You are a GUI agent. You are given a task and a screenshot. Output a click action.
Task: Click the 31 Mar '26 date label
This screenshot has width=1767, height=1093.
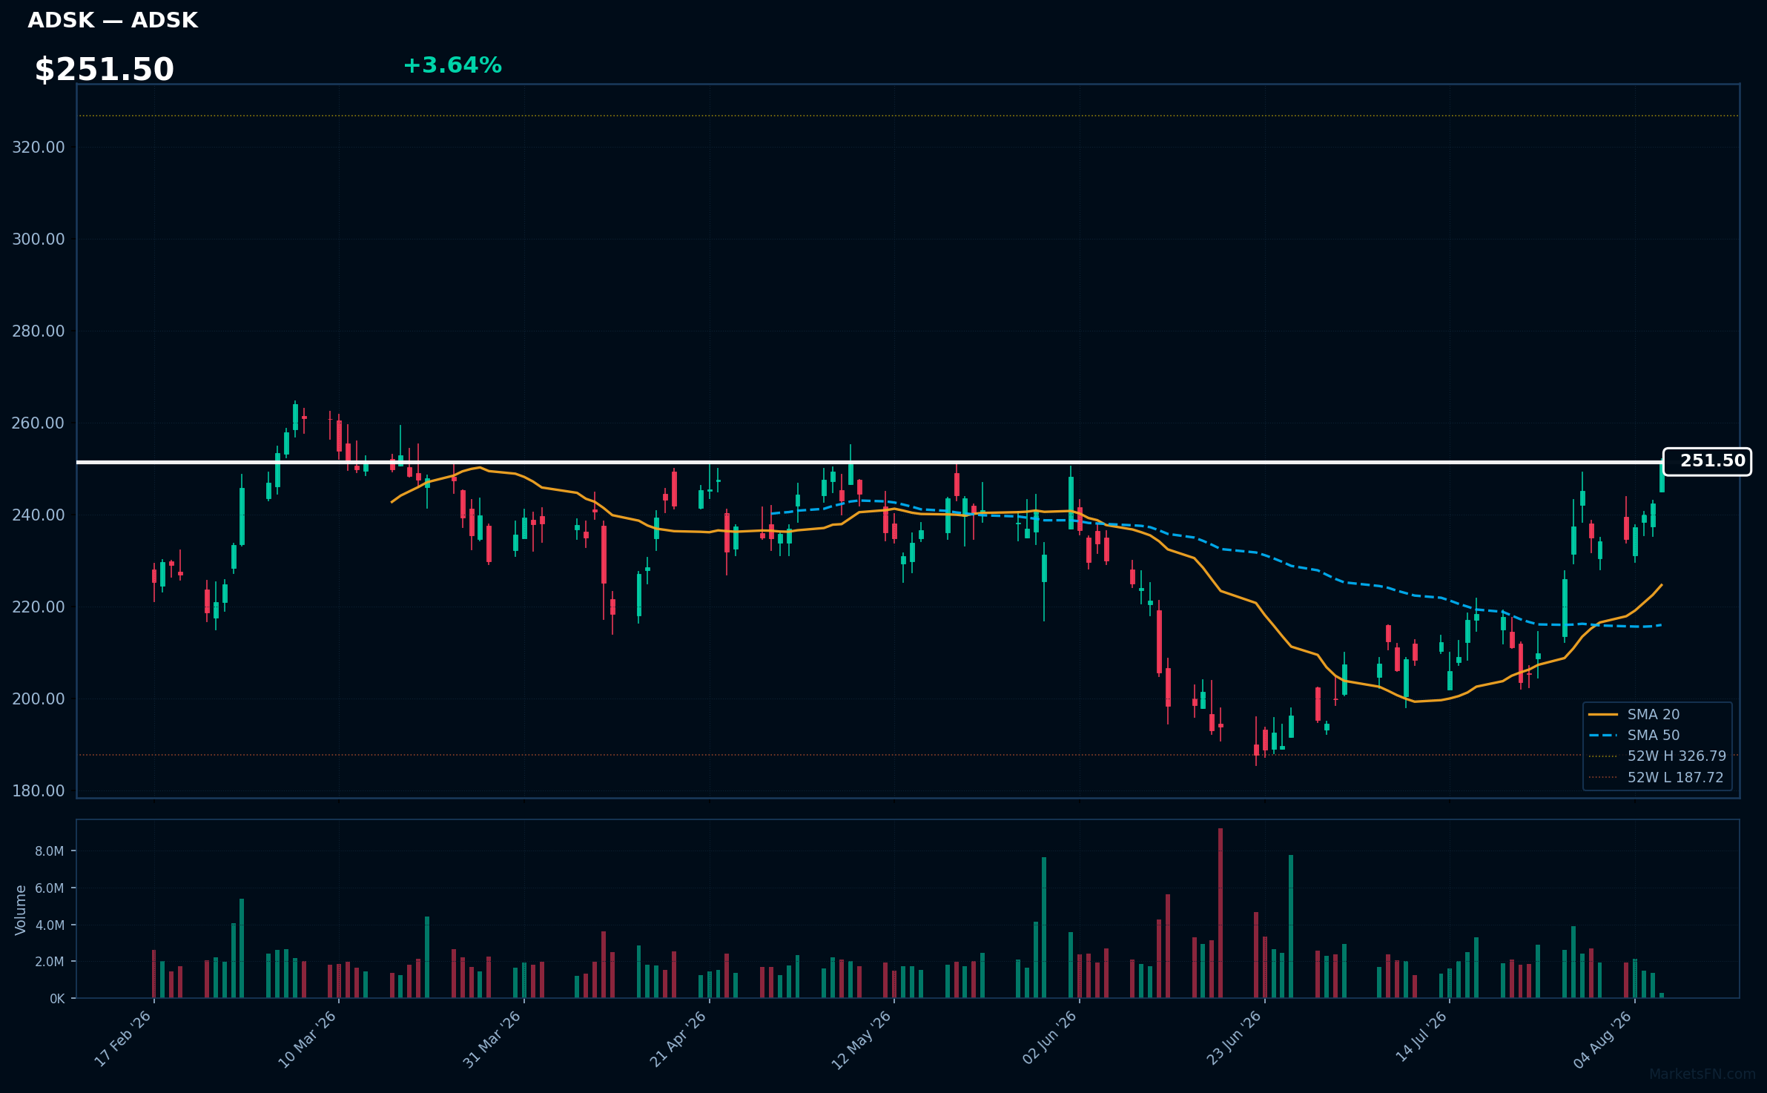coord(492,1039)
